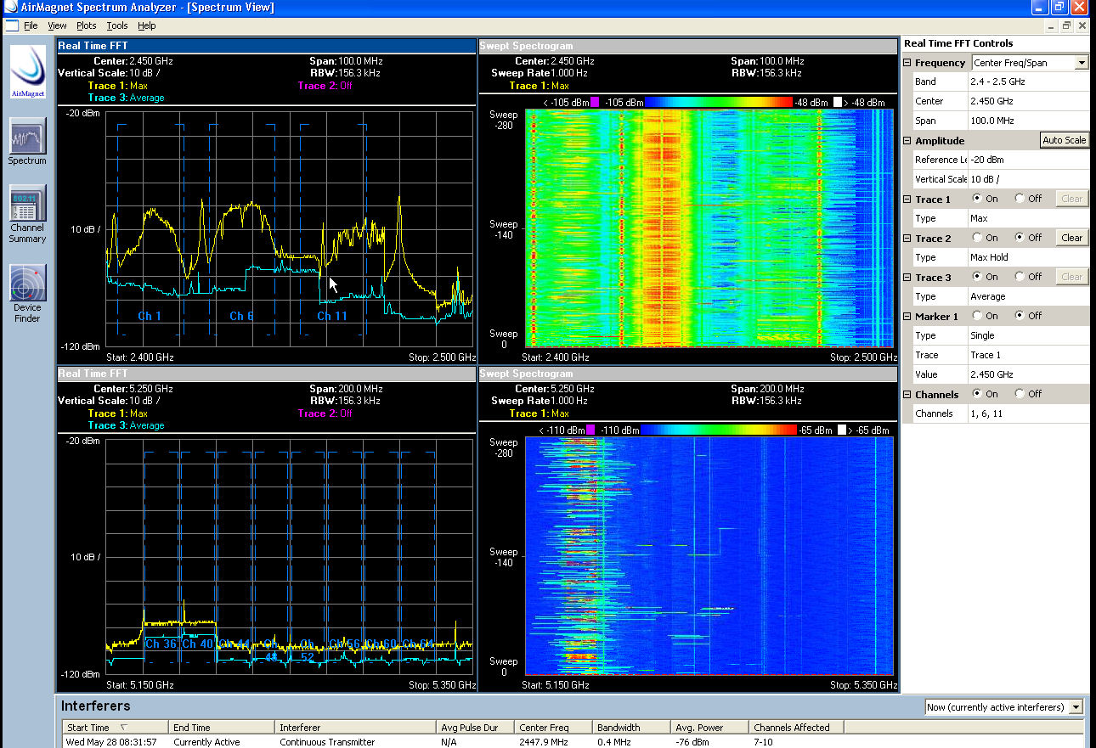1096x748 pixels.
Task: Restore down the inner Spectrum View window
Action: [1067, 26]
